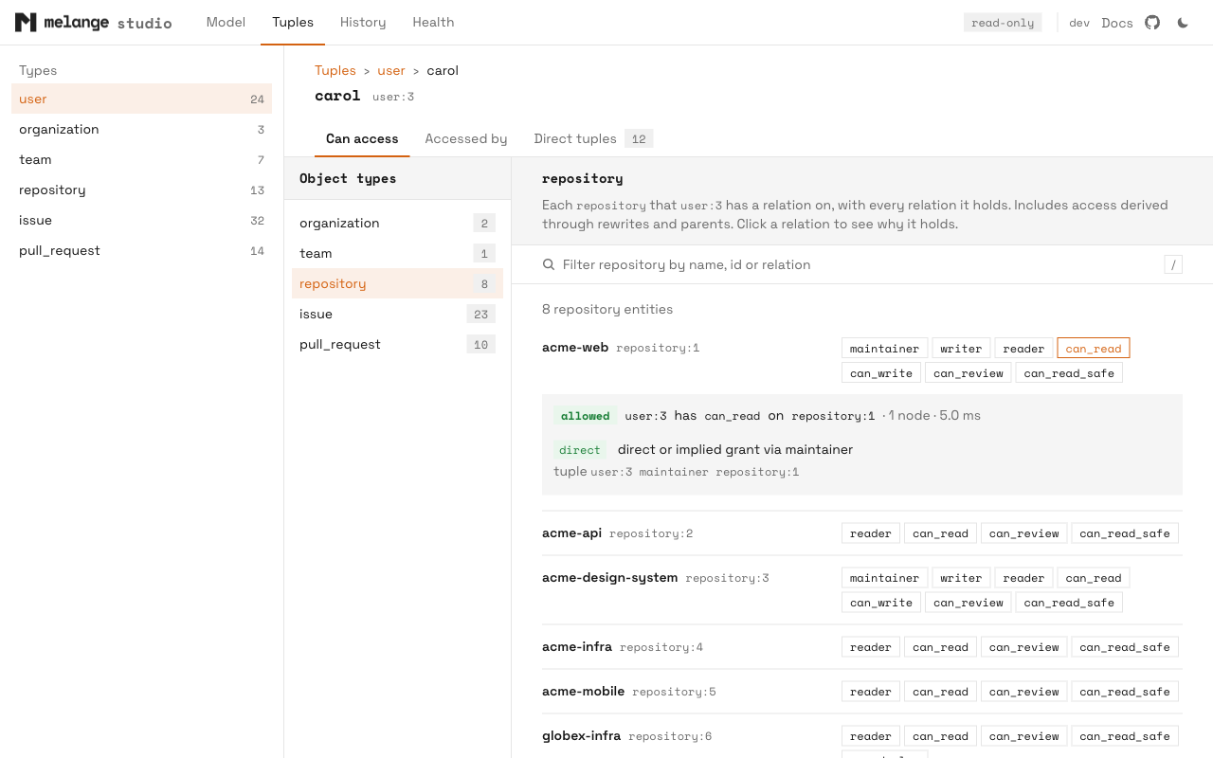Screen dimensions: 1213x758
Task: Expand the reader relation on acme-api
Action: pyautogui.click(x=871, y=533)
